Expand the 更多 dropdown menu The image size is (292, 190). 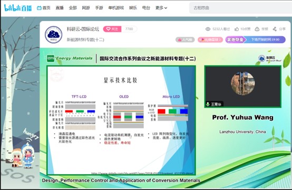click(x=161, y=8)
